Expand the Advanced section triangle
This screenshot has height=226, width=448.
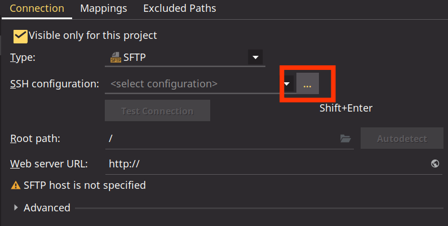(16, 208)
